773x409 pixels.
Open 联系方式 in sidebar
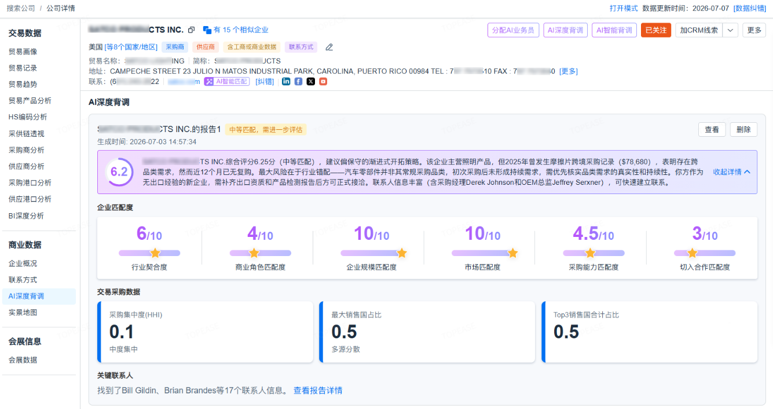[x=23, y=279]
